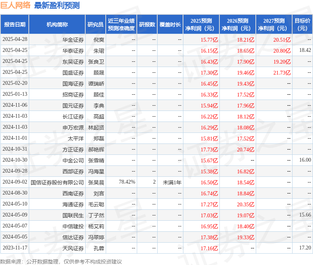Screen dimensions: 313x265
Task: Click the target price 17.20
Action: (x=305, y=248)
